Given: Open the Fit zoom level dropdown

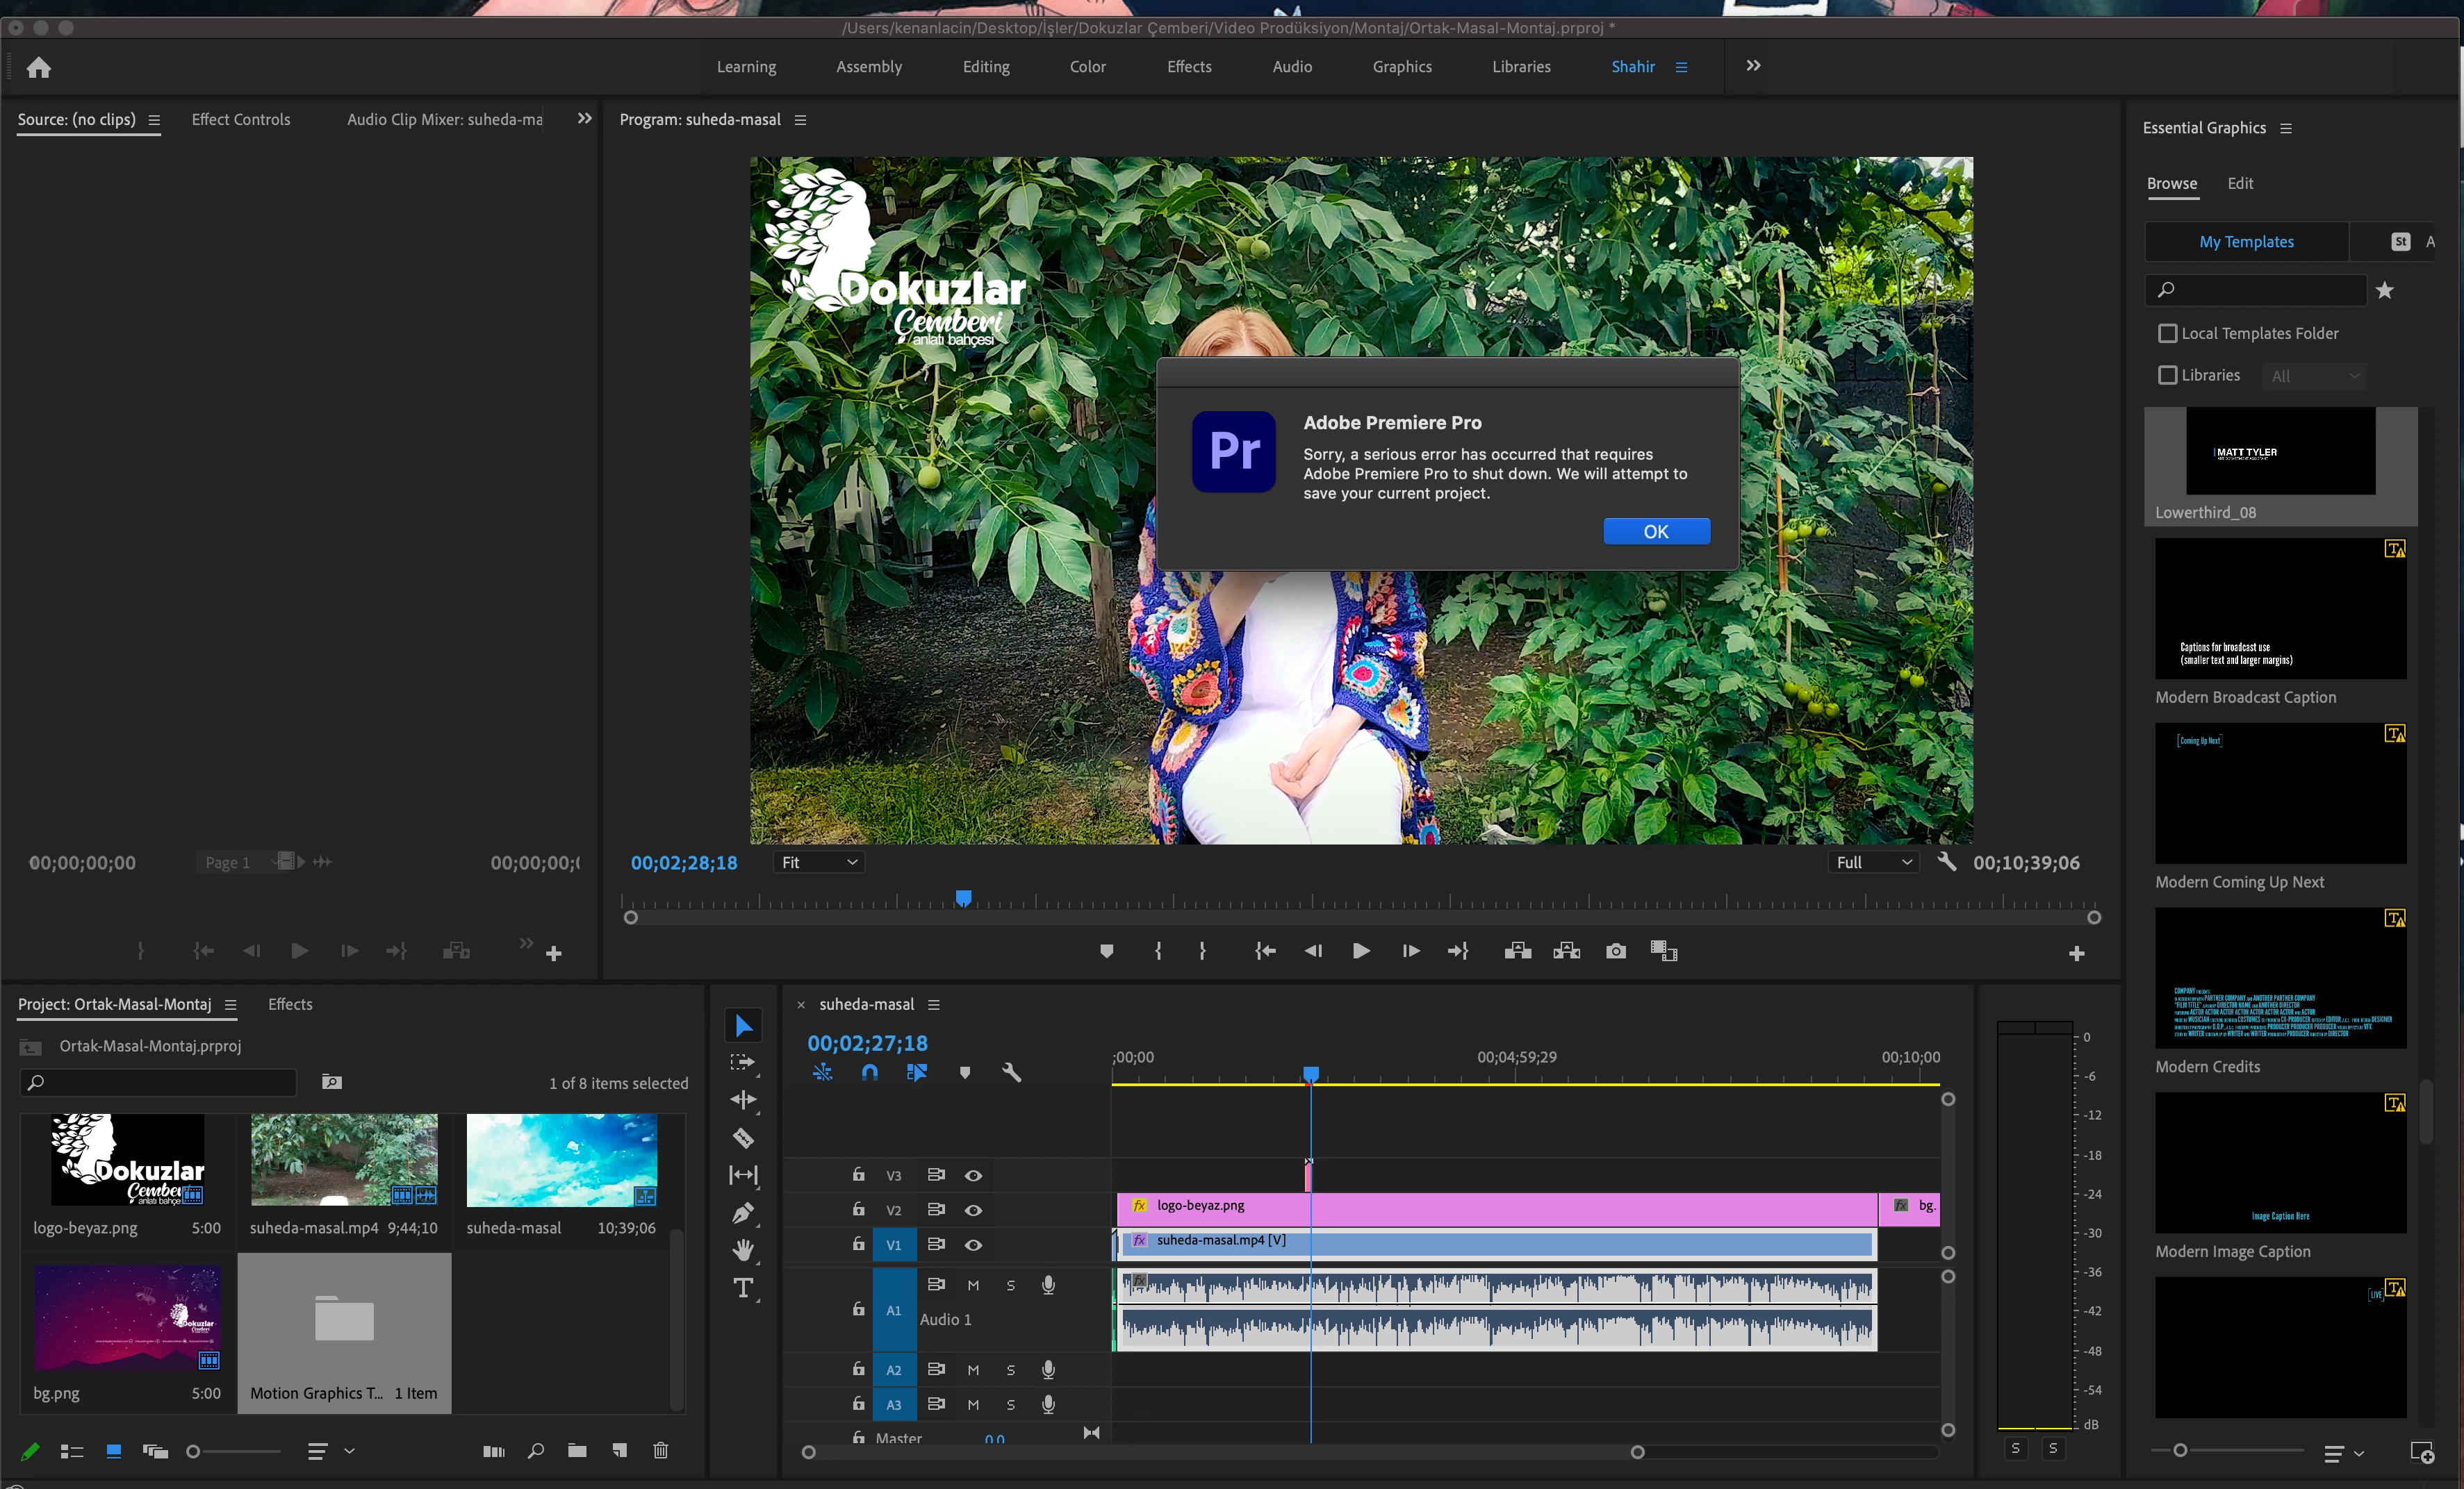Looking at the screenshot, I should click(819, 863).
